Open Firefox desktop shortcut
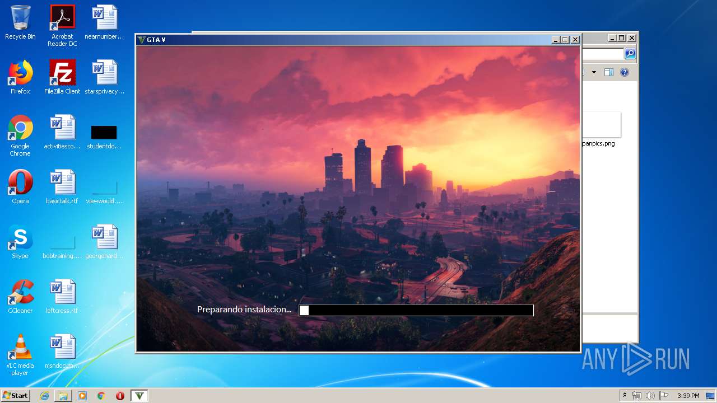This screenshot has width=717, height=403. (20, 77)
